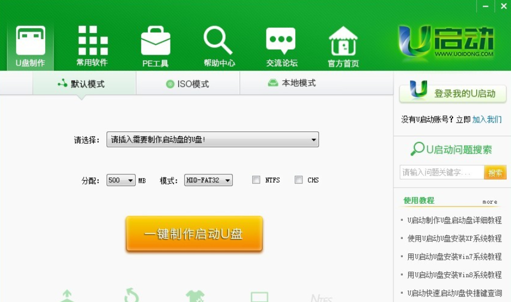Open U启动制作U盘启动盘详细教程

[x=454, y=220]
